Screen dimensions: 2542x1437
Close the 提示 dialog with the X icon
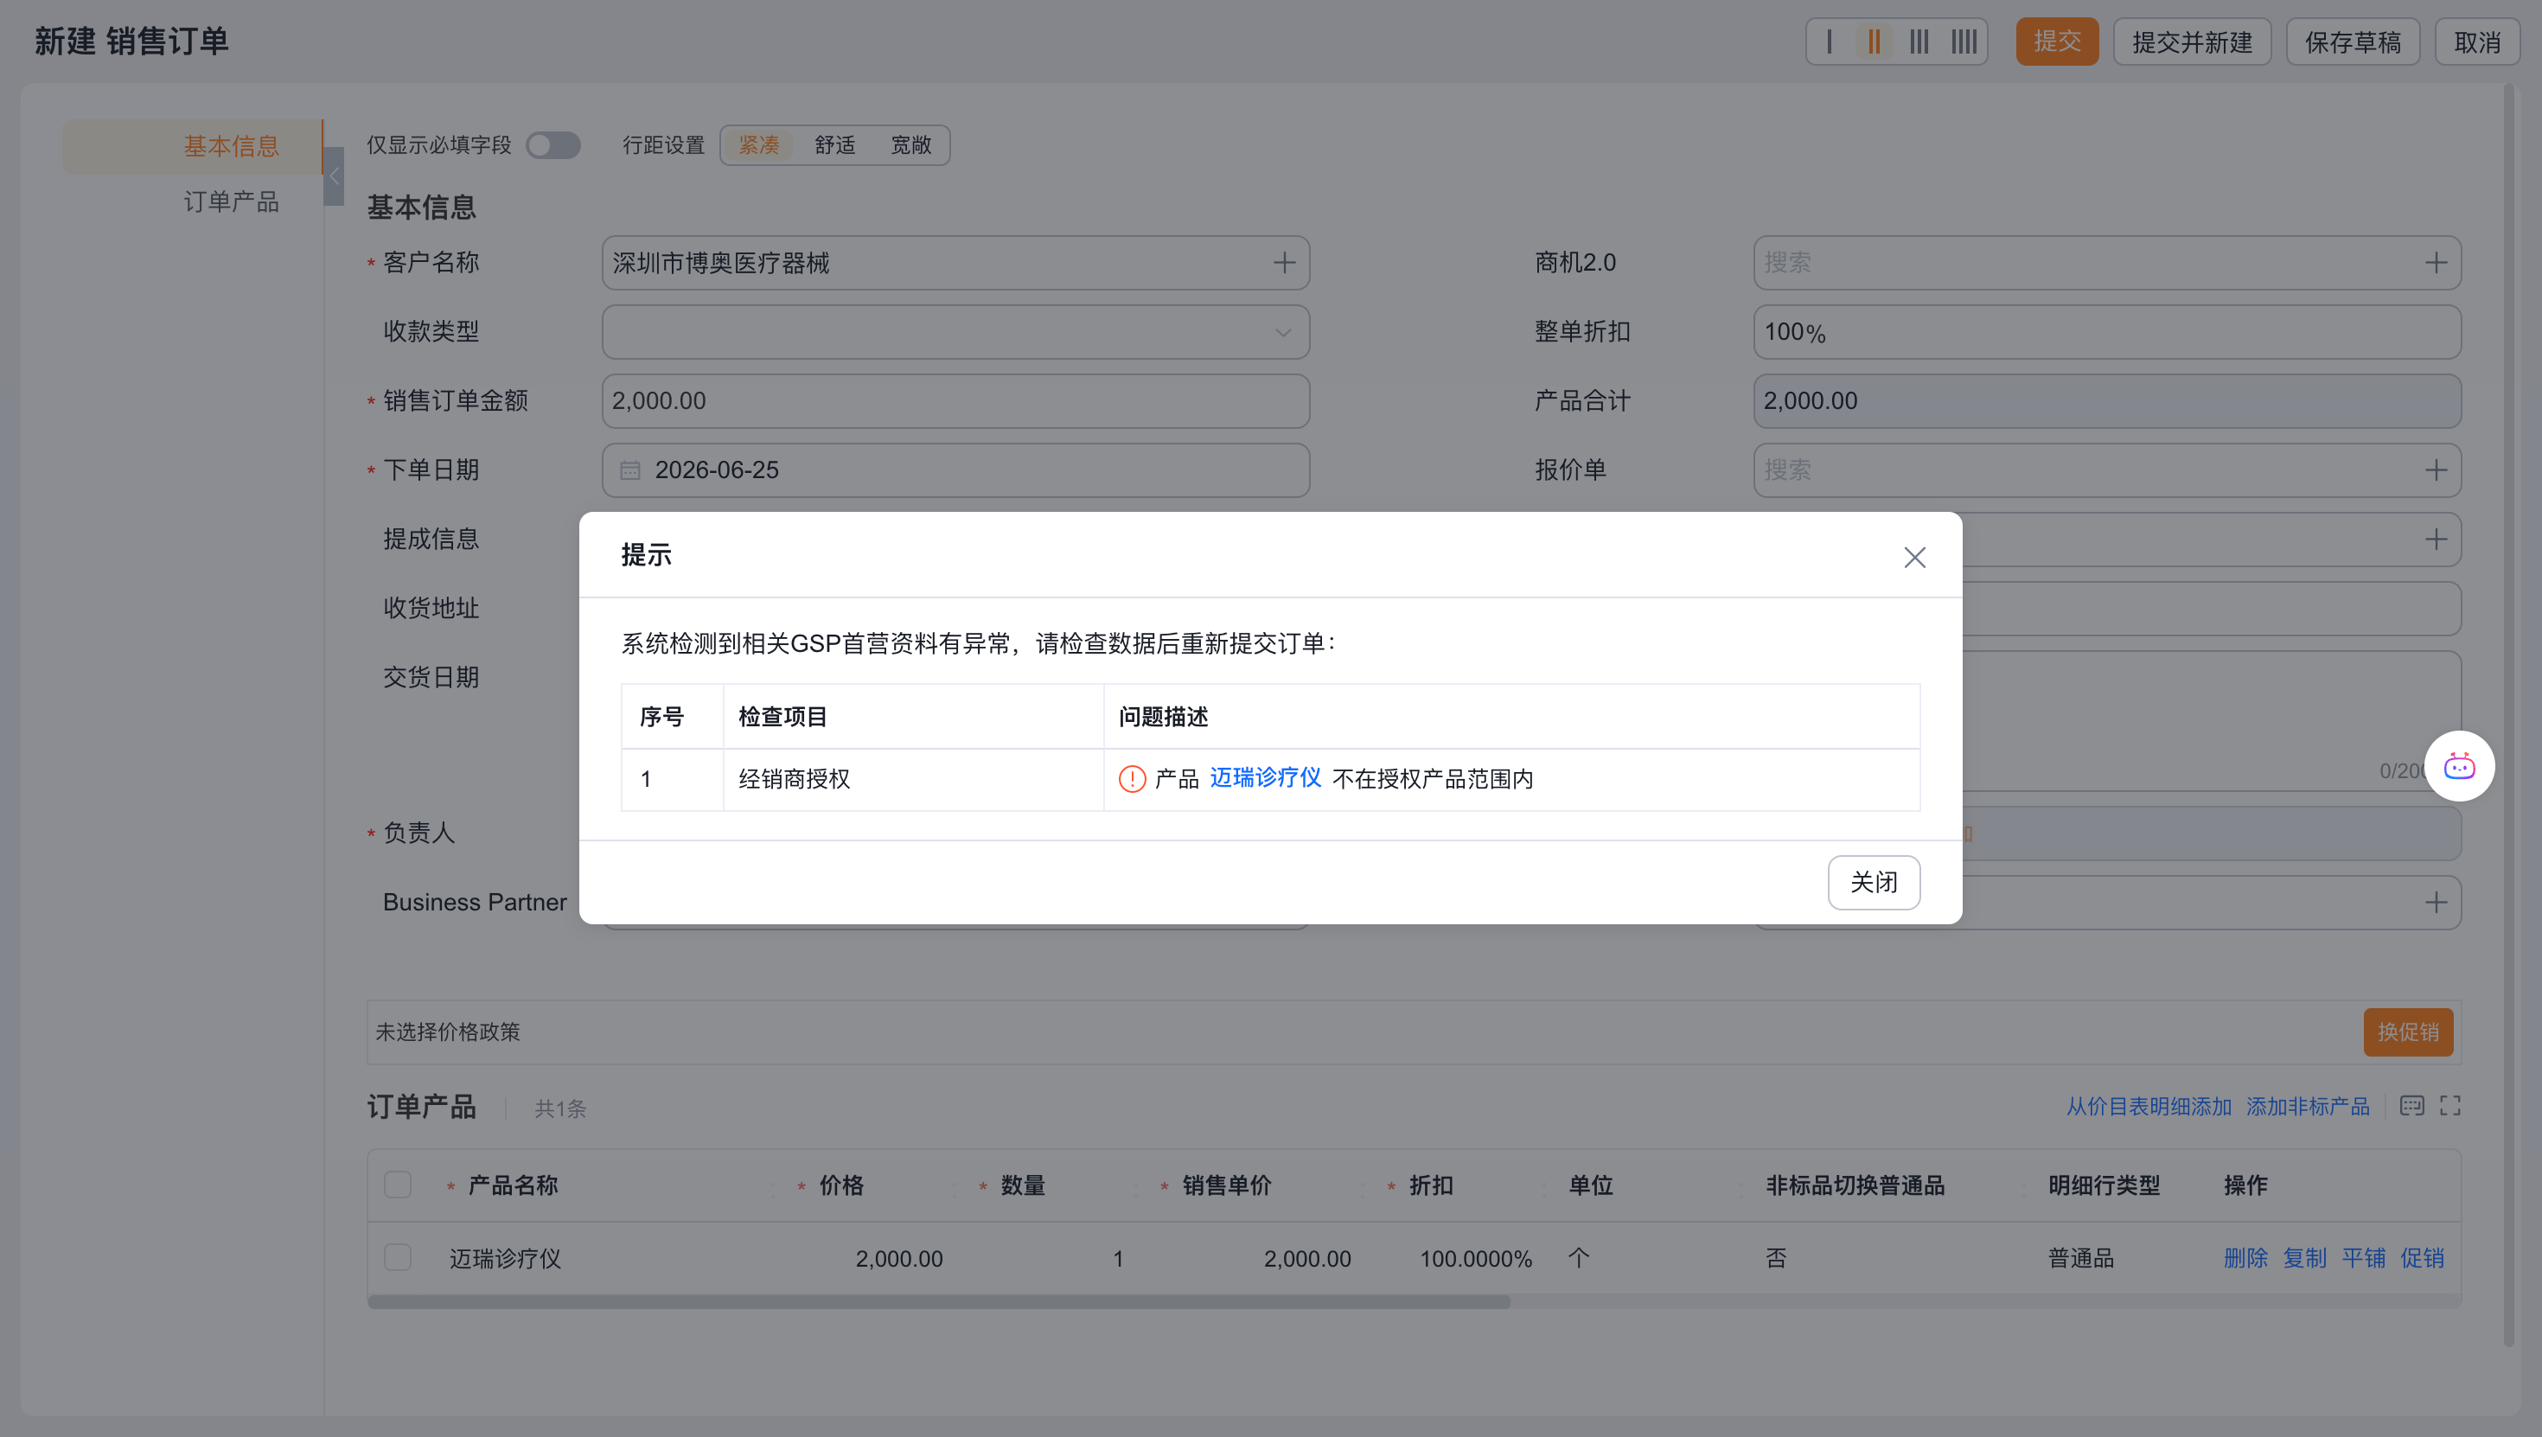[x=1914, y=558]
